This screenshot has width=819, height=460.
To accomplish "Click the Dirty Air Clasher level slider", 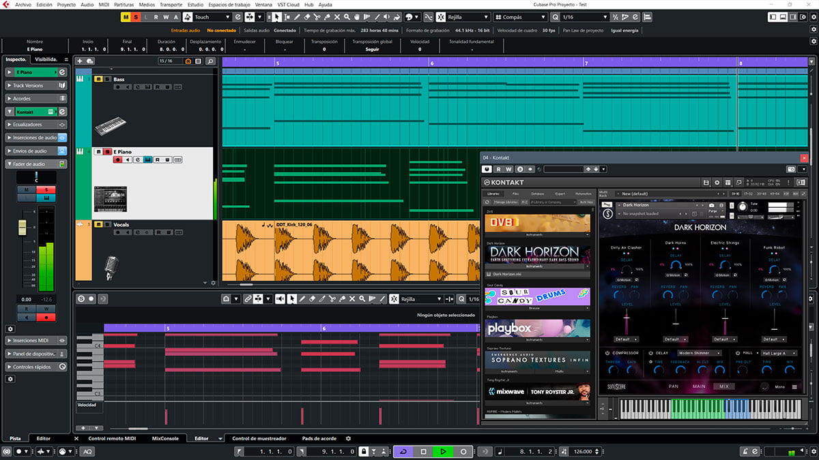I will point(627,319).
